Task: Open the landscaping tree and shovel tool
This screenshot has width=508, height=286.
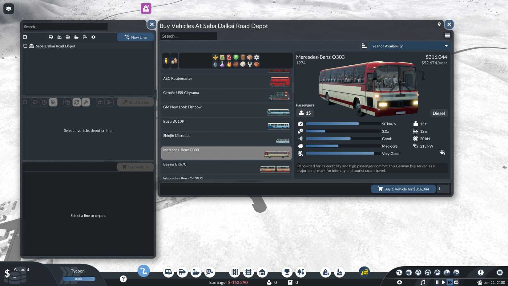Action: click(301, 272)
